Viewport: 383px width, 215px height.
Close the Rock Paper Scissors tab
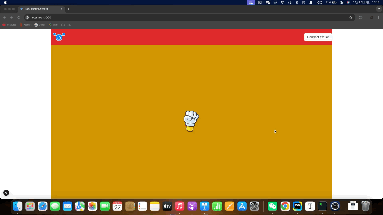pyautogui.click(x=61, y=9)
